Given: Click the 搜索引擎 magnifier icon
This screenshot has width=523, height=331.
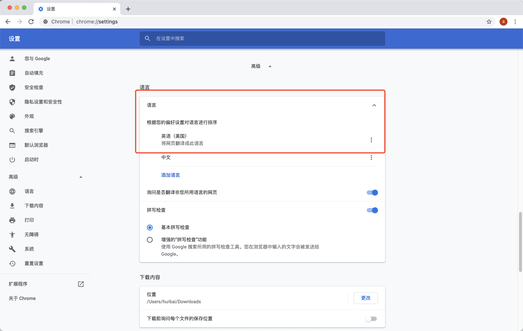Looking at the screenshot, I should pos(12,131).
